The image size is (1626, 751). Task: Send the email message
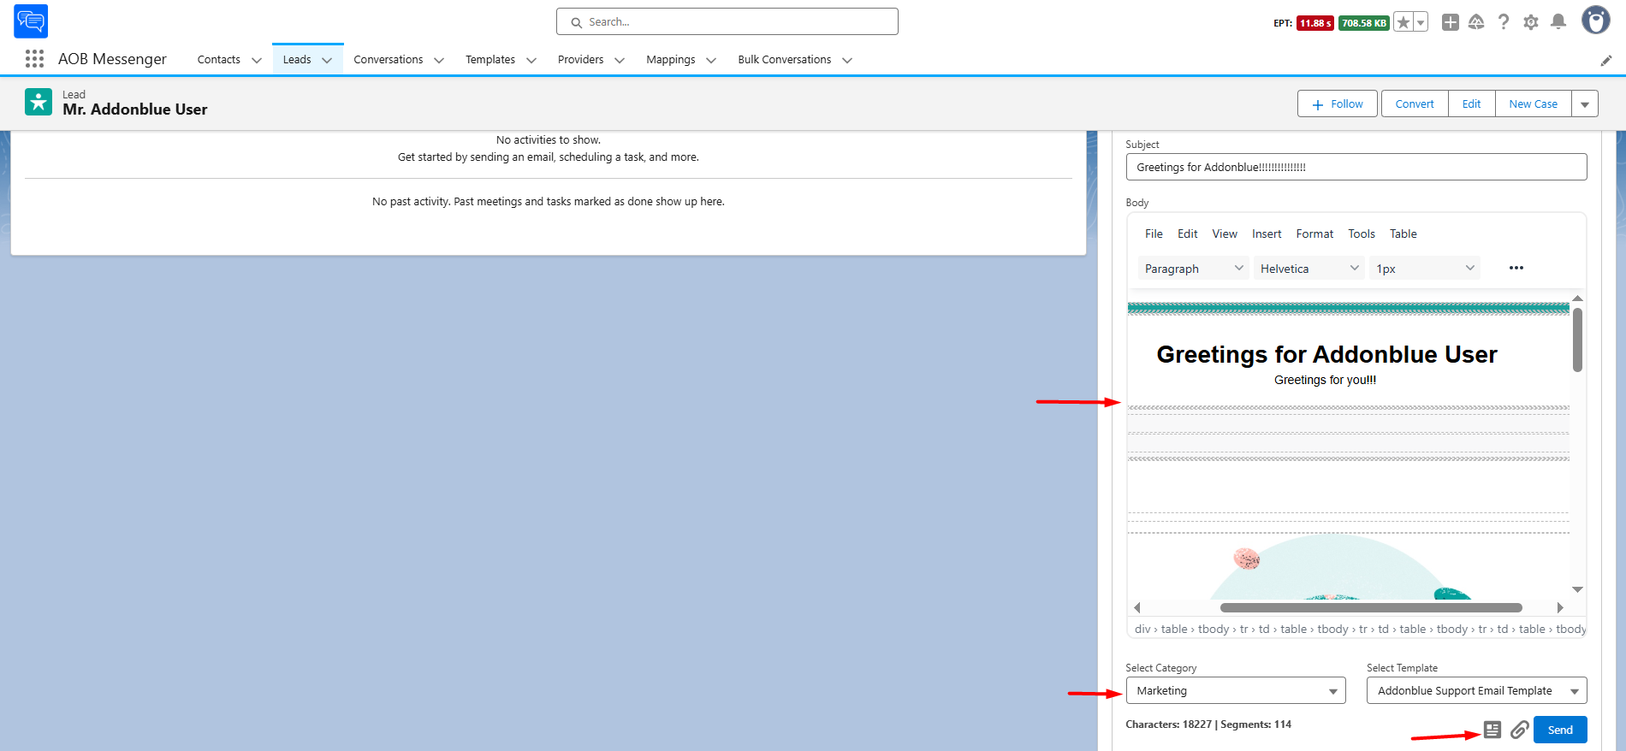click(x=1560, y=730)
